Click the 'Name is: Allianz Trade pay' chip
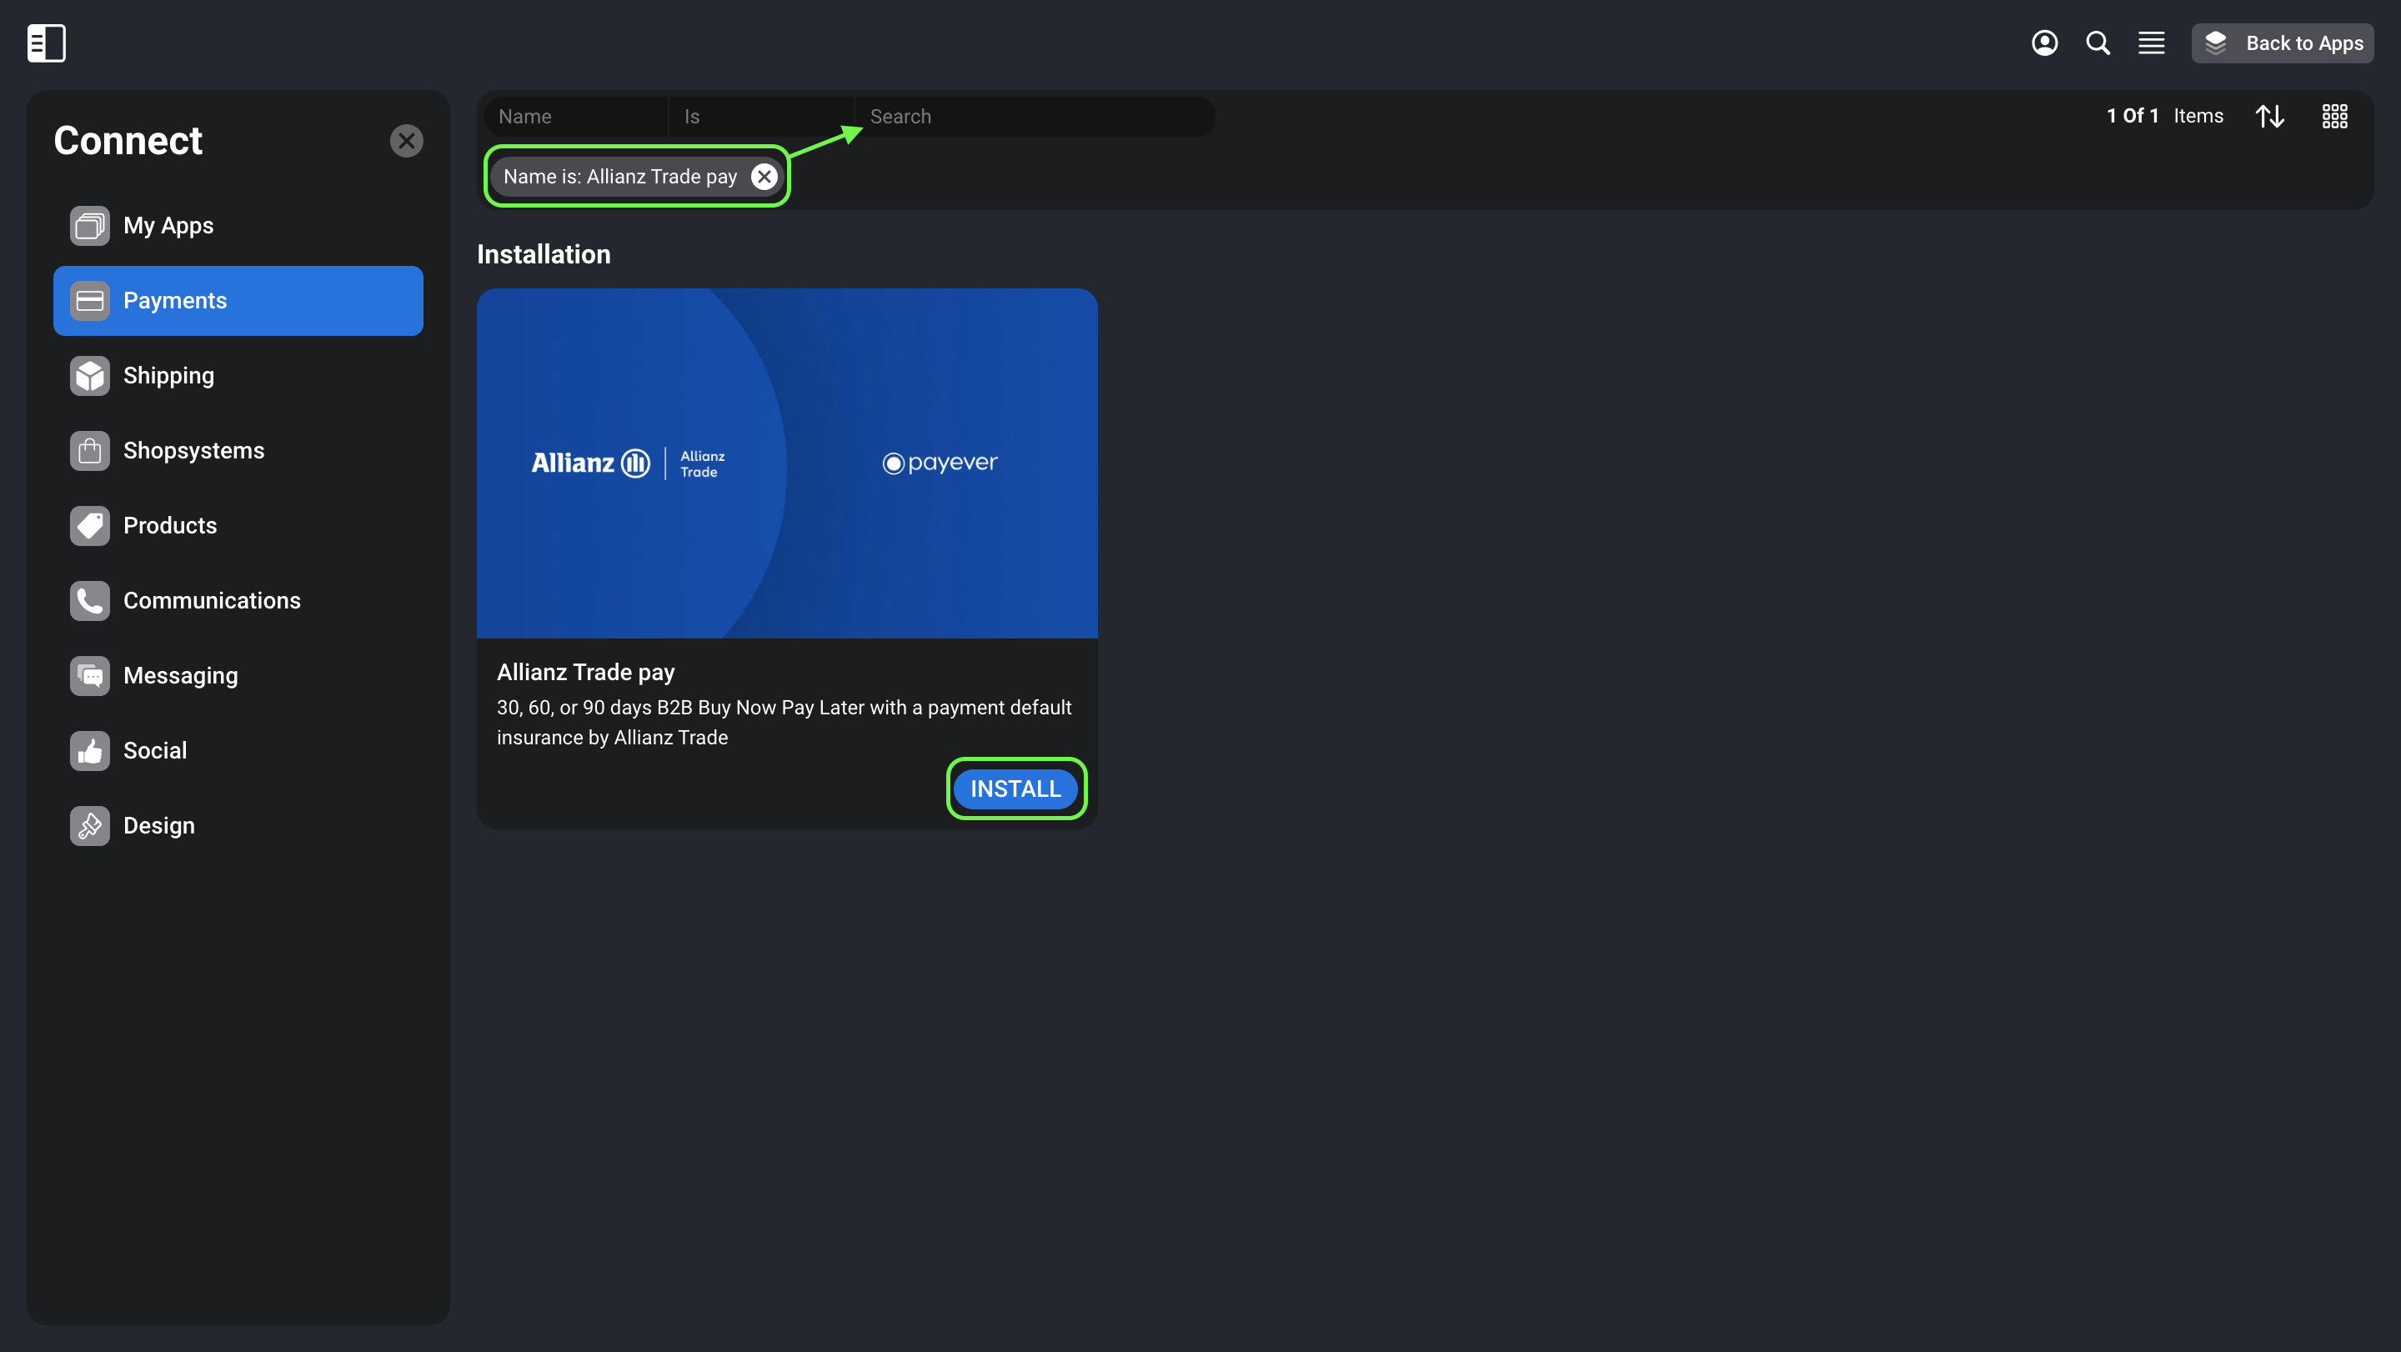Screen dimensions: 2401x1352 638,177
